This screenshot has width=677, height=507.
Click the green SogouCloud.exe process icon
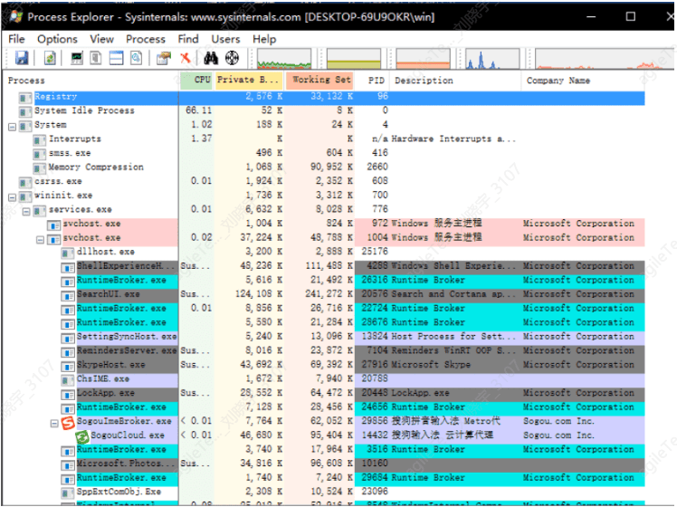click(81, 435)
